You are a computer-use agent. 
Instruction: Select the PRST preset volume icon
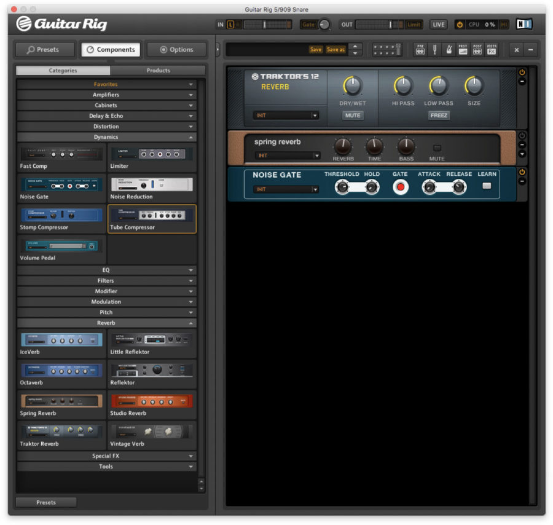point(463,49)
